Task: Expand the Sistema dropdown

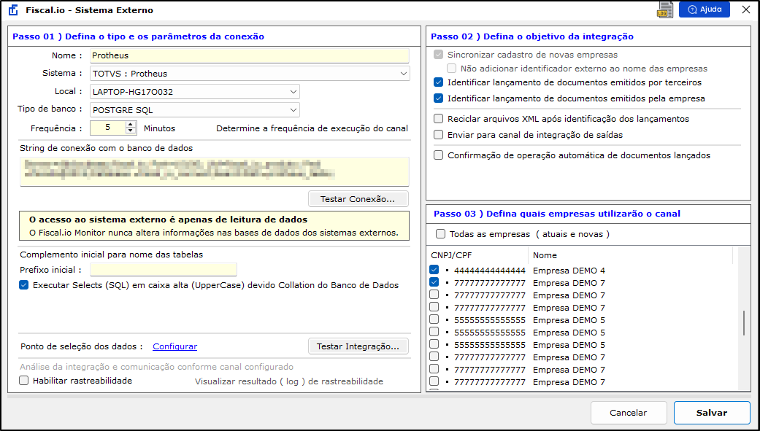Action: point(404,74)
